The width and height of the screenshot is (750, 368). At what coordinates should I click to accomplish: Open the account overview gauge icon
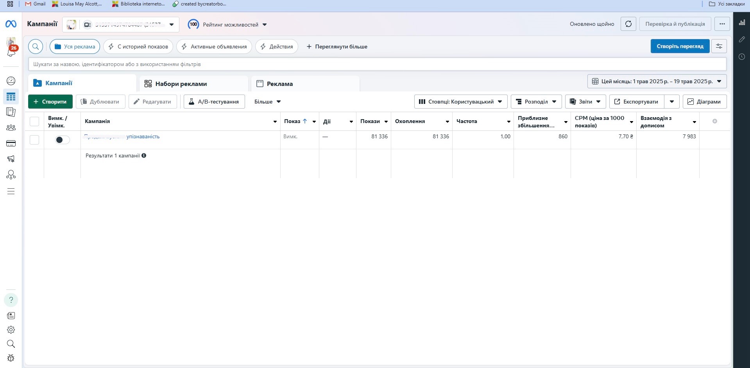pyautogui.click(x=11, y=81)
